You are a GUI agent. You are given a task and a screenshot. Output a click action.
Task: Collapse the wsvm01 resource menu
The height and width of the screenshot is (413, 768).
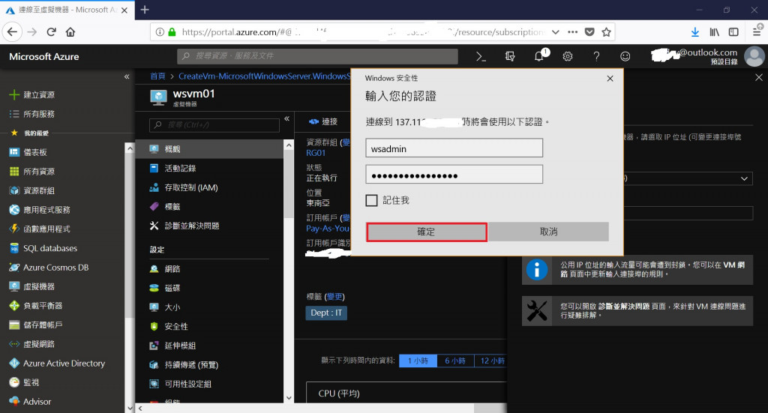coord(287,119)
